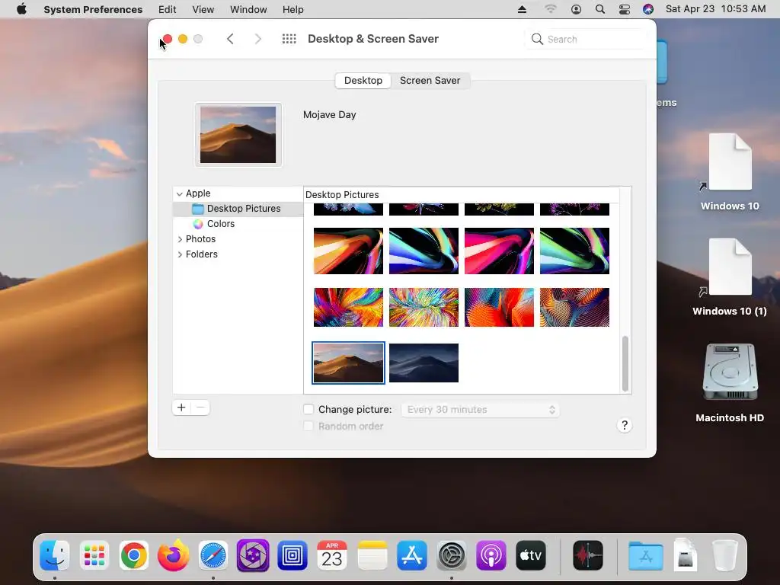Go back with the left chevron

click(230, 39)
